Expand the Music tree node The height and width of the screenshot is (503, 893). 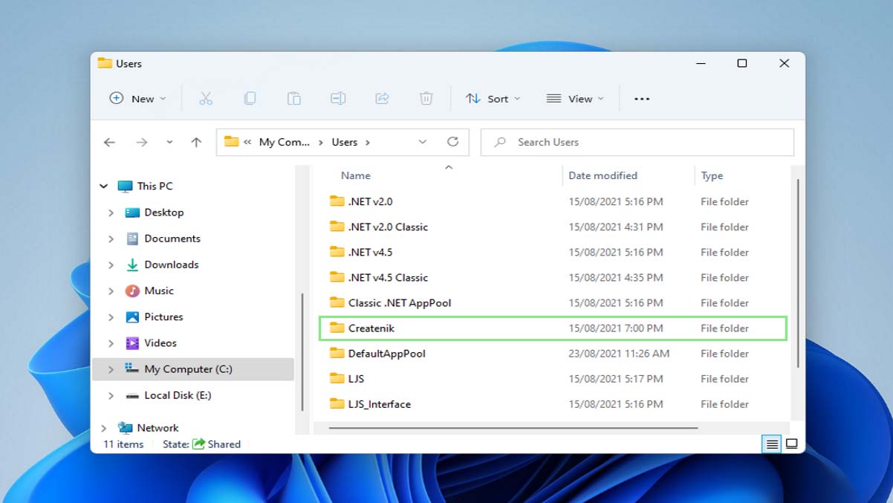(111, 291)
